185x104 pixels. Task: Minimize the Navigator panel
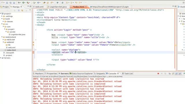click(x=28, y=6)
